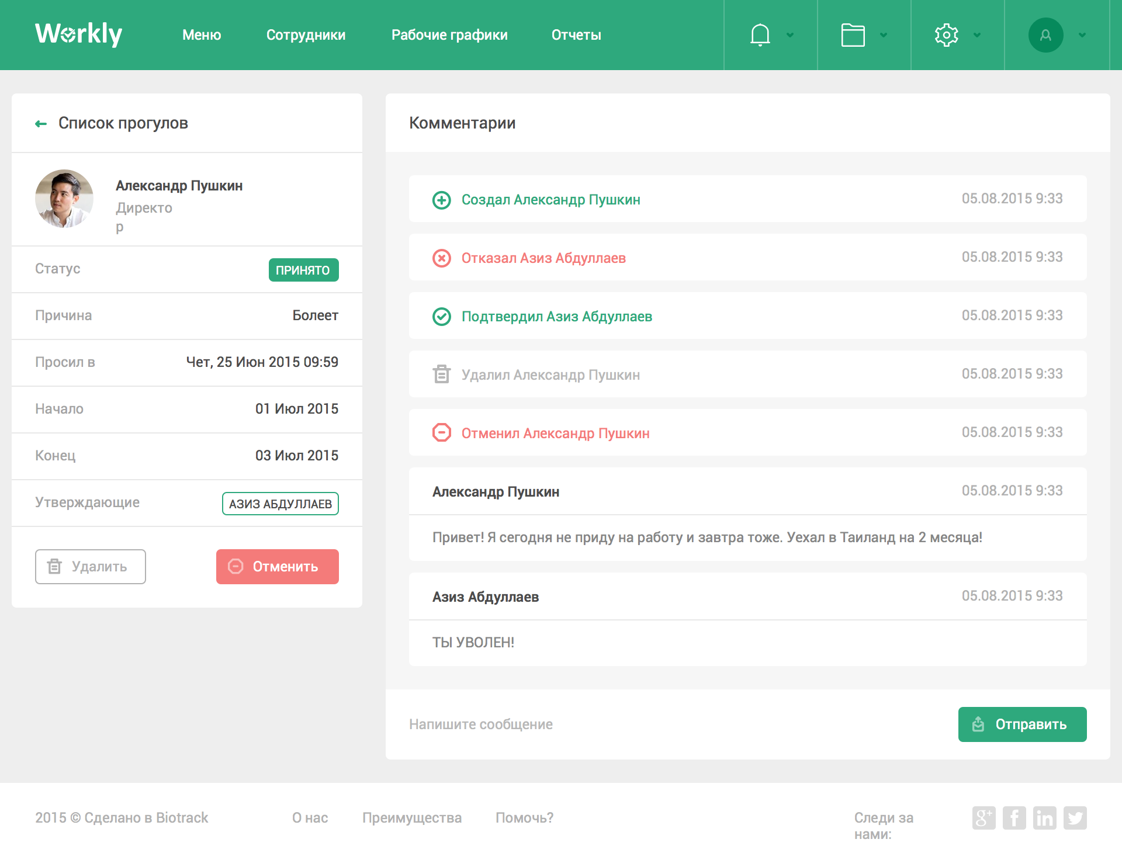Expand the settings dropdown chevron
1122x853 pixels.
[x=976, y=35]
